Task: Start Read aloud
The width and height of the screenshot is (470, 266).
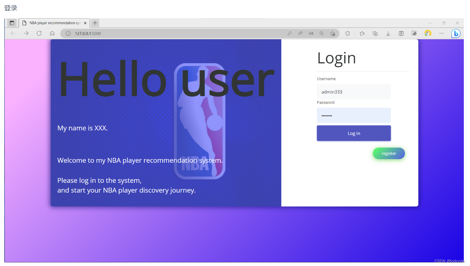Action: coord(300,33)
